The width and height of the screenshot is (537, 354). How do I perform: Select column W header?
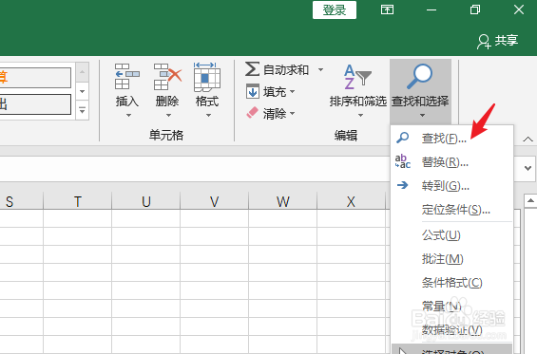(283, 201)
